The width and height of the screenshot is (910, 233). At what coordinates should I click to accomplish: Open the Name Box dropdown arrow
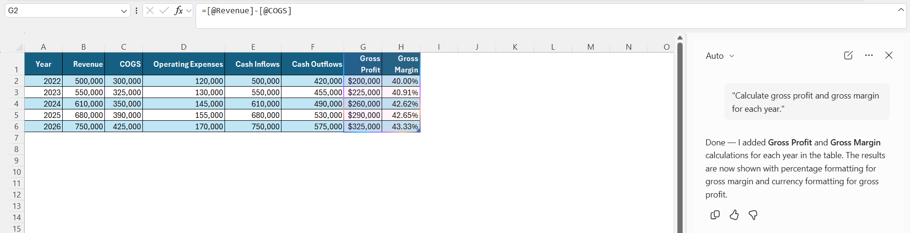(x=124, y=11)
